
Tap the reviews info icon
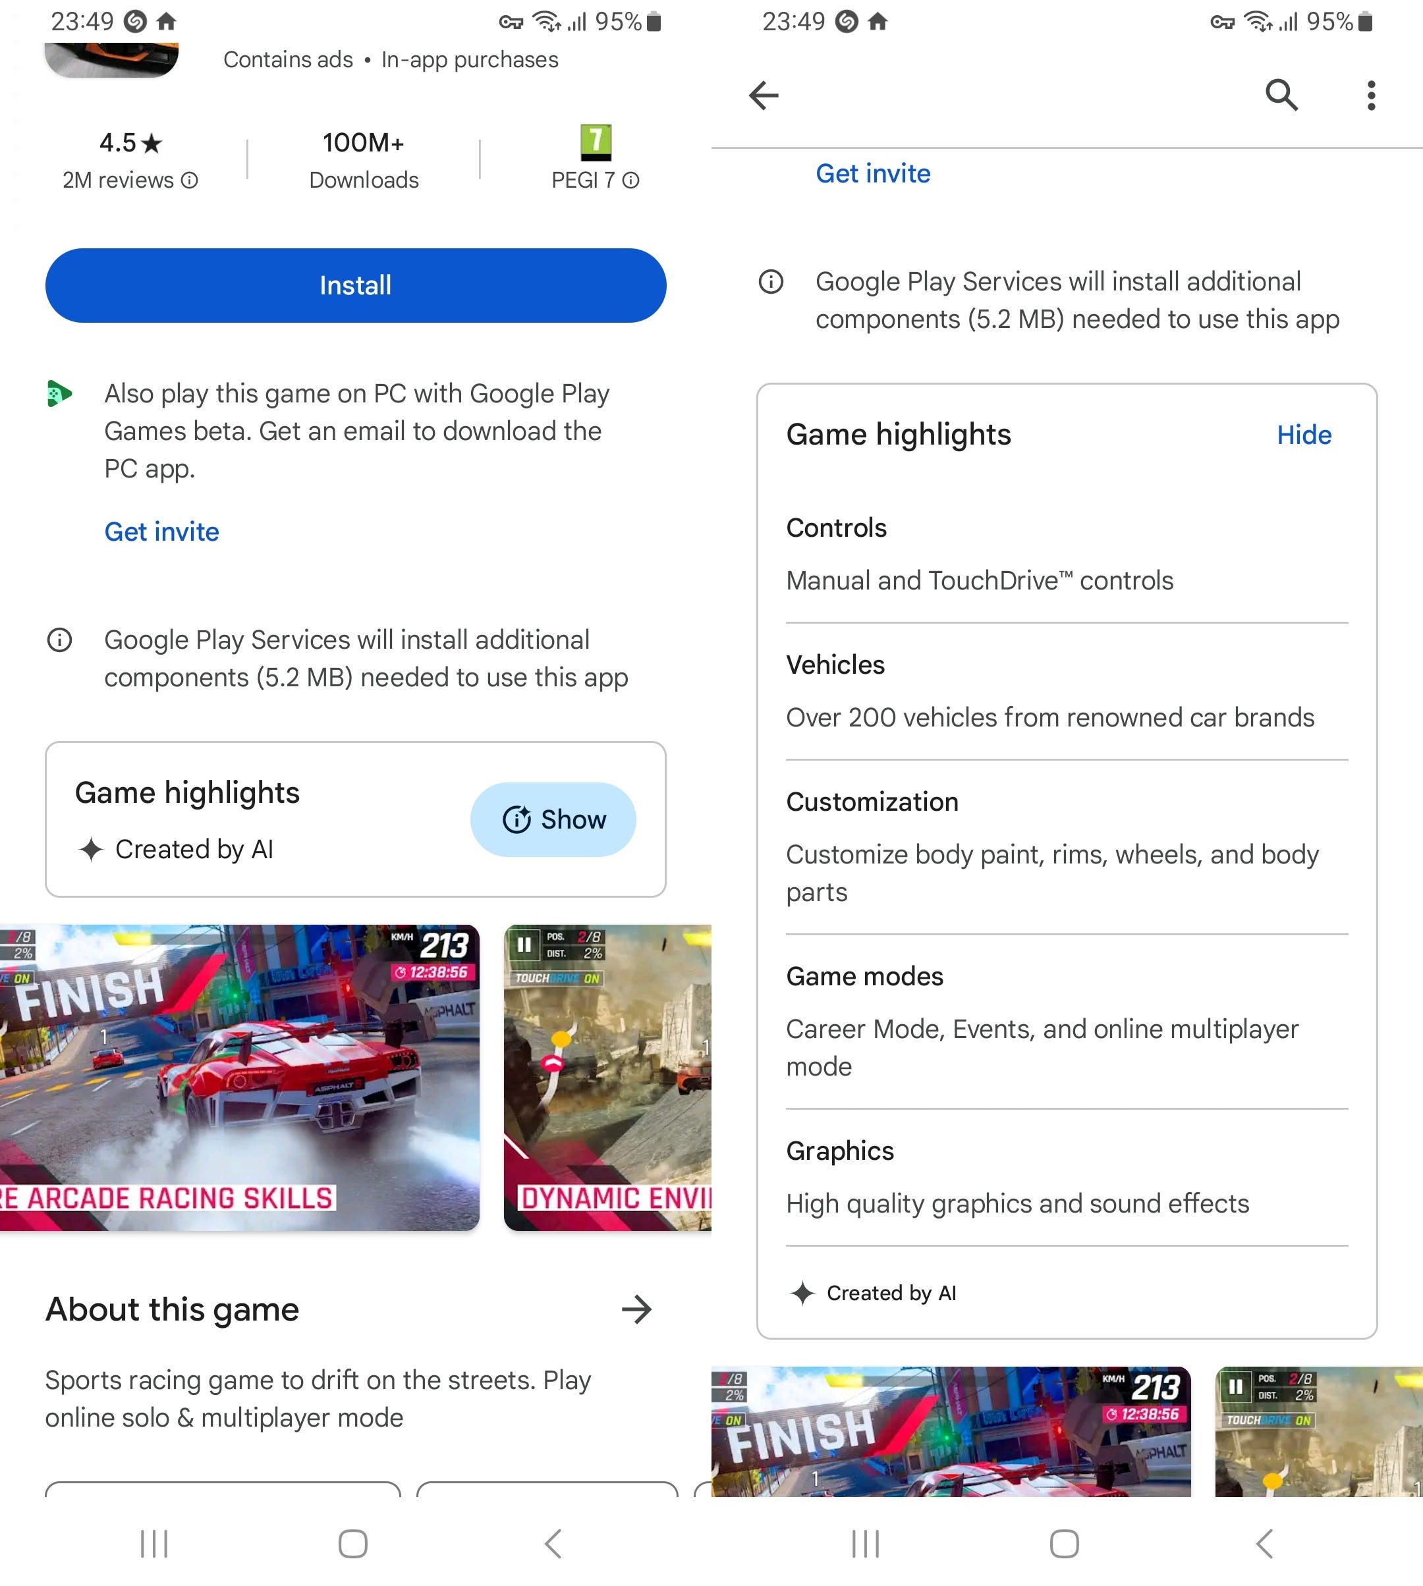click(x=190, y=180)
